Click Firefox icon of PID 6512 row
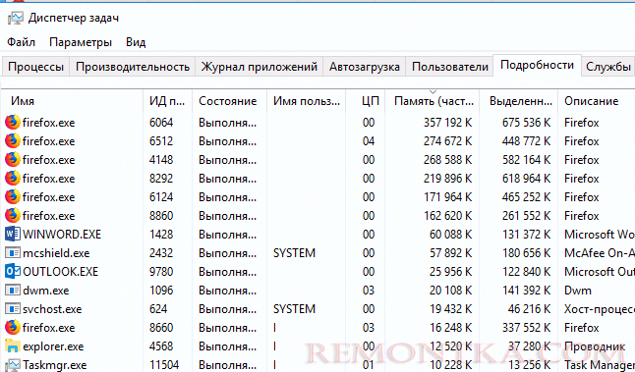Screen dimensions: 635x372 pyautogui.click(x=13, y=140)
